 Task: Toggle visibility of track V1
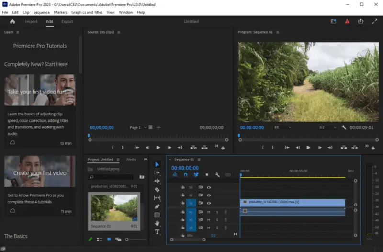(209, 203)
